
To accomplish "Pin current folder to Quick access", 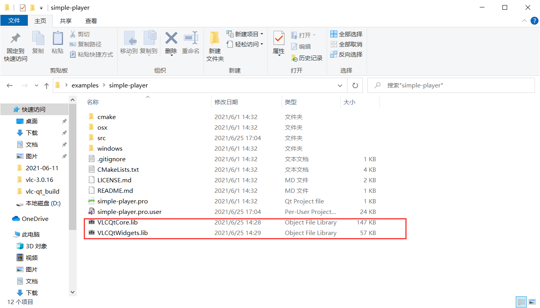I will click(14, 44).
